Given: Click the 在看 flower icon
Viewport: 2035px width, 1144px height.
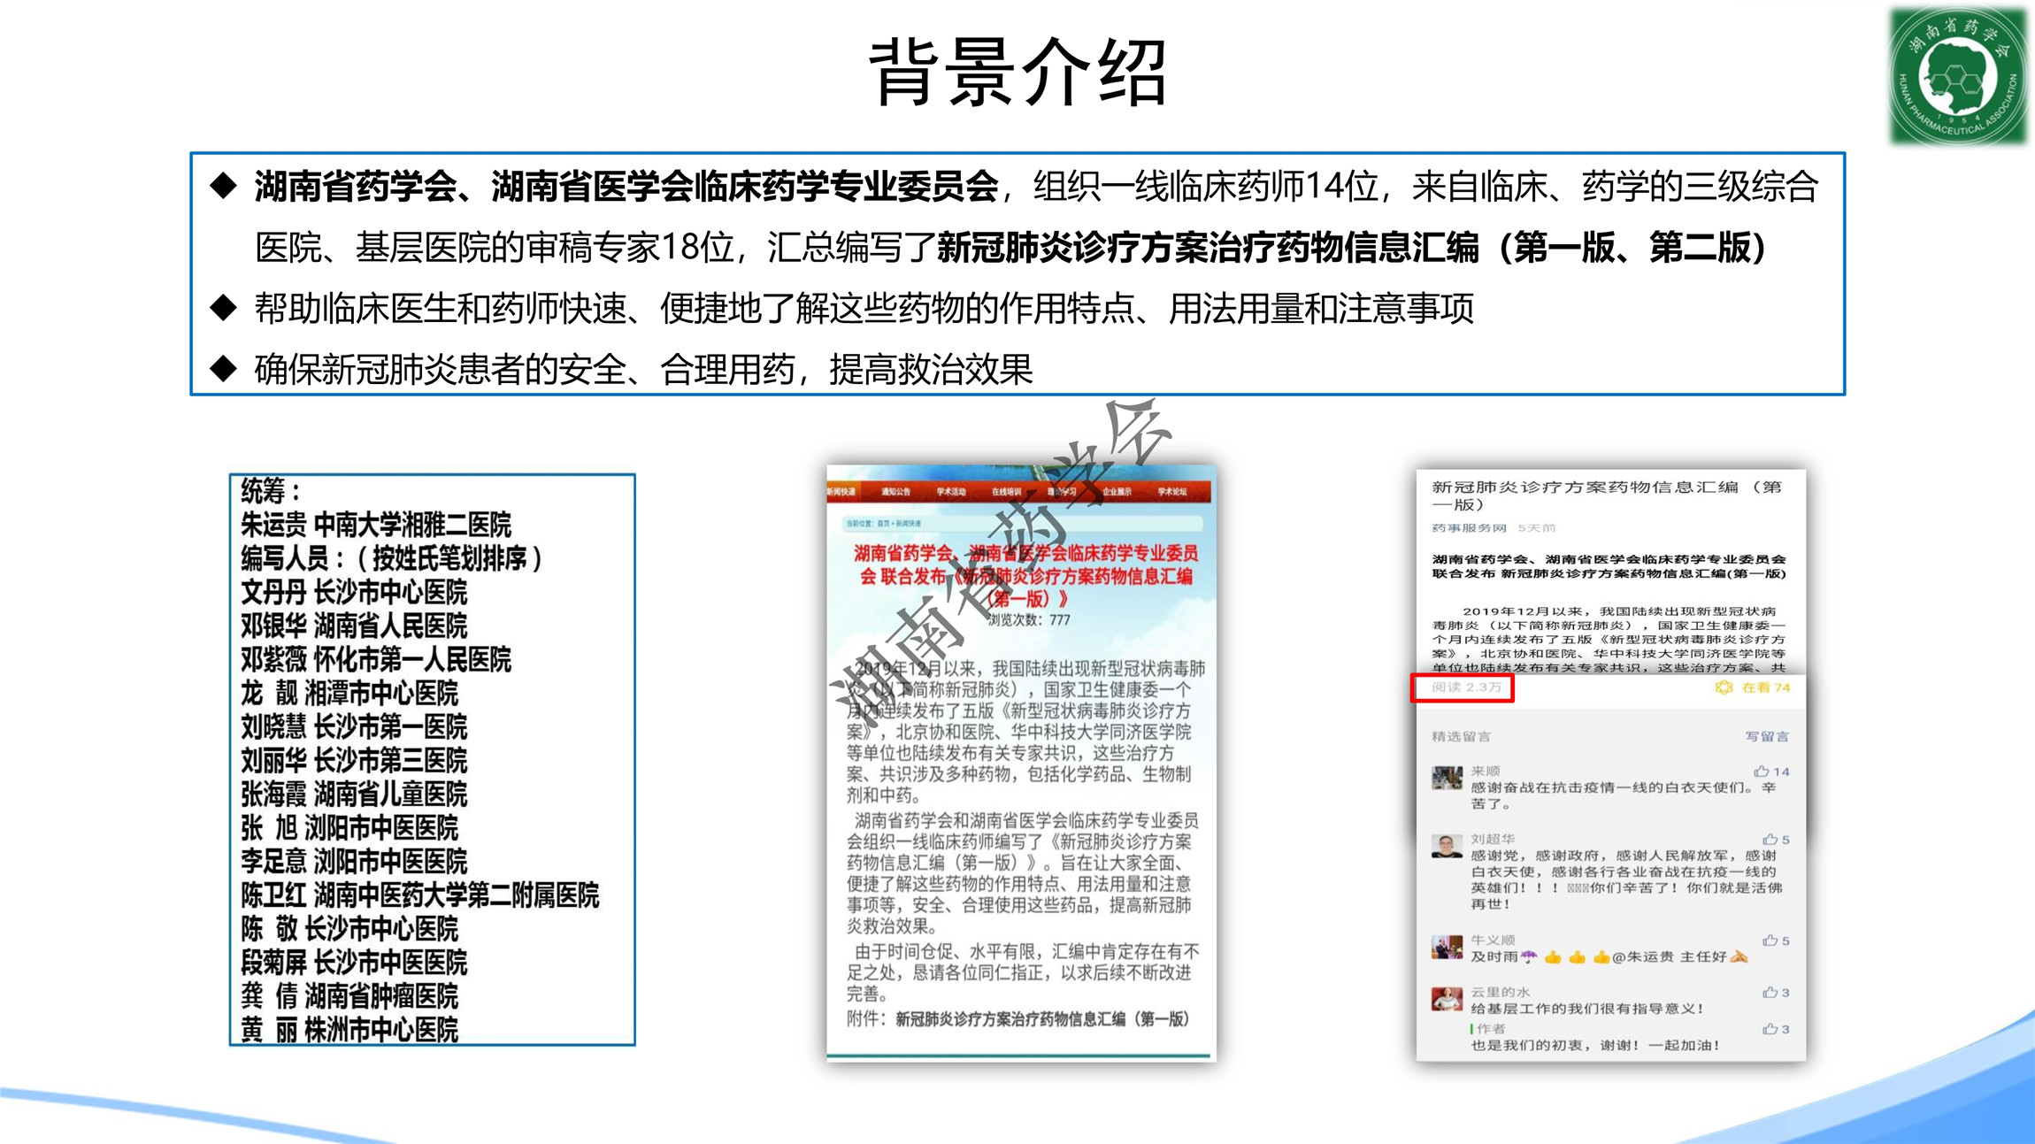Looking at the screenshot, I should click(1724, 687).
